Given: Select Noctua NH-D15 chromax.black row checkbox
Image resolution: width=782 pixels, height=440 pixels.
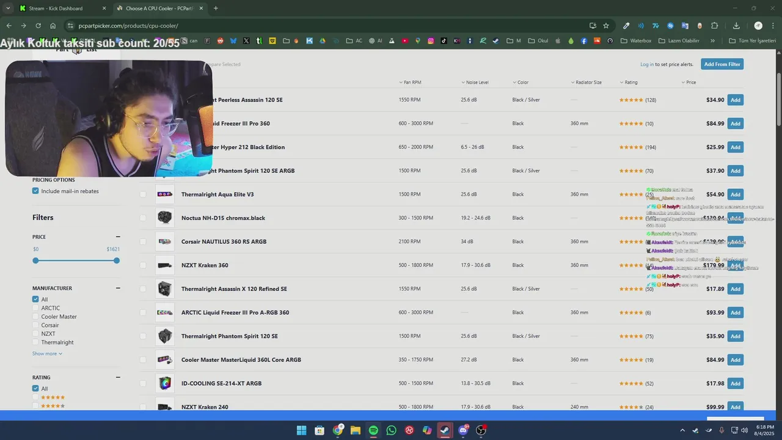Looking at the screenshot, I should [143, 218].
